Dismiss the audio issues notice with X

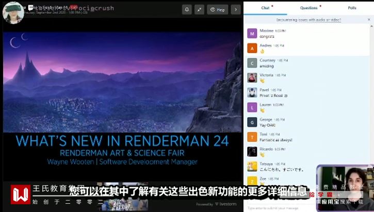369,20
